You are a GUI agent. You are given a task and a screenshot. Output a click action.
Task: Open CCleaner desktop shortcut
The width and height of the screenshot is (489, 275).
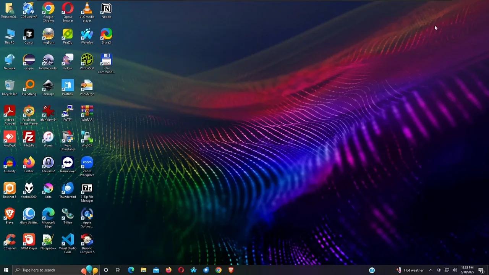[10, 241]
